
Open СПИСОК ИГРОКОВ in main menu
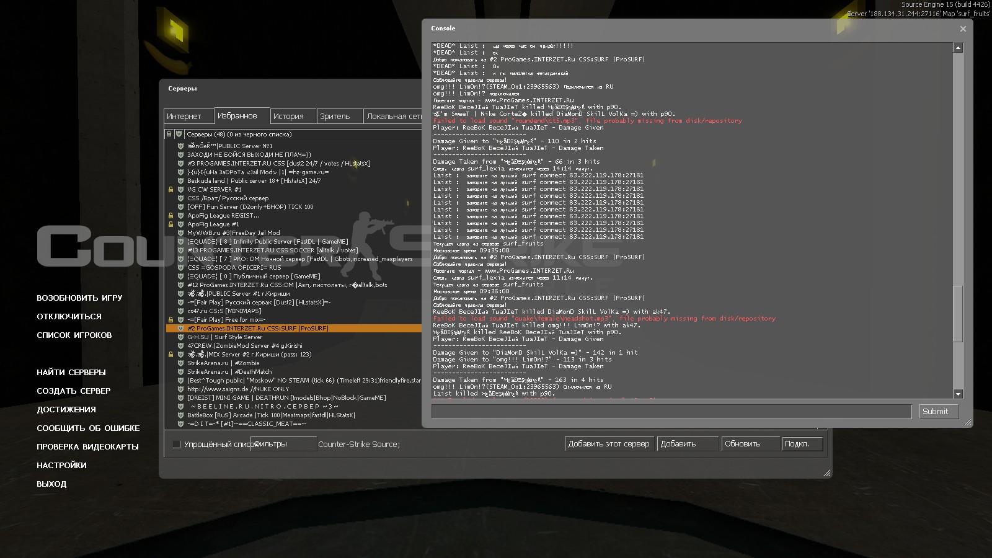[74, 335]
